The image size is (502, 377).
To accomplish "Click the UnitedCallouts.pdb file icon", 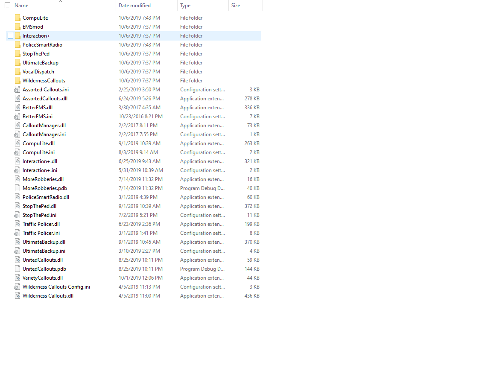I will pyautogui.click(x=18, y=269).
